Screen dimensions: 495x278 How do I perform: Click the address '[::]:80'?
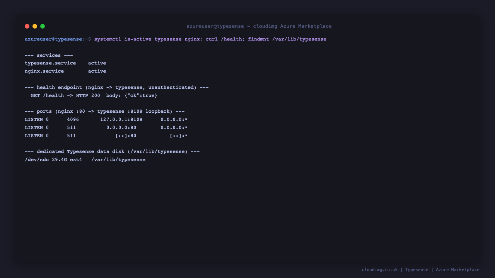coord(126,136)
